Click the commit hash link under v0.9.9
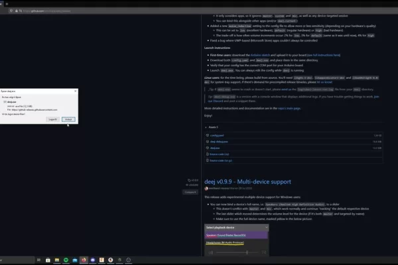Image resolution: width=398 pixels, height=265 pixels. point(193,185)
